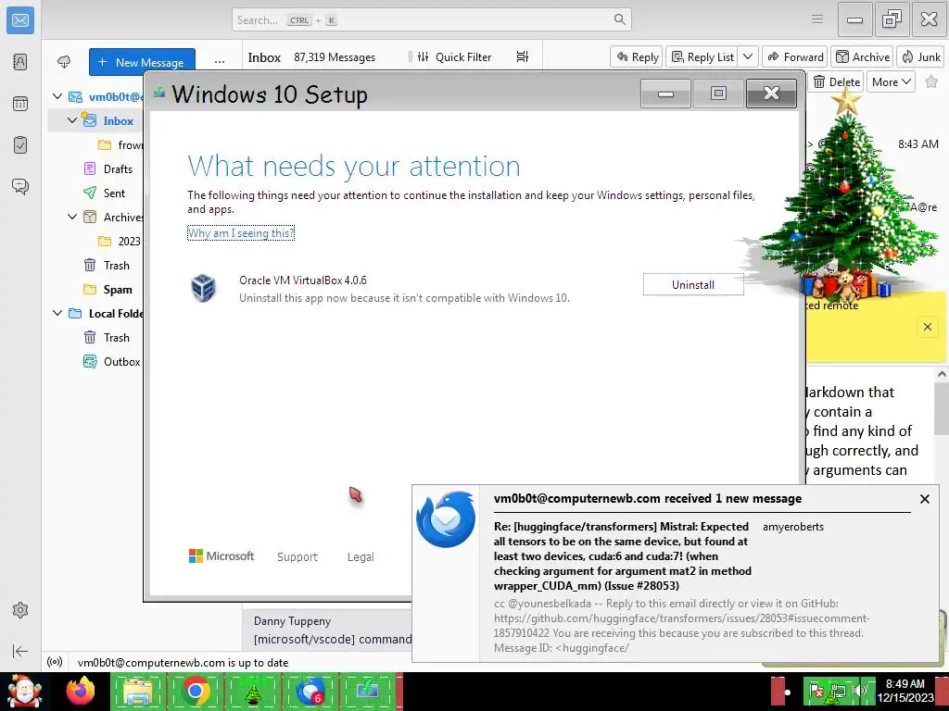Screen dimensions: 949x711
Task: Open the Reply List dropdown arrow
Action: click(x=748, y=56)
